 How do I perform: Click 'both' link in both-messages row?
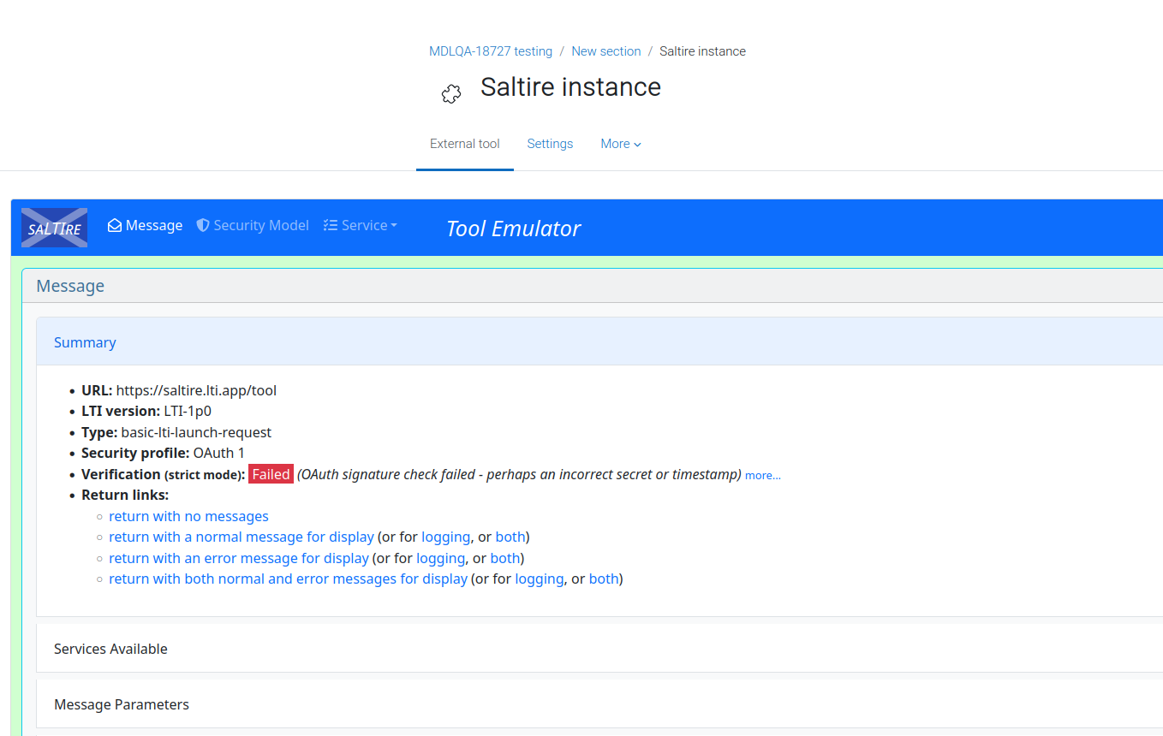604,579
